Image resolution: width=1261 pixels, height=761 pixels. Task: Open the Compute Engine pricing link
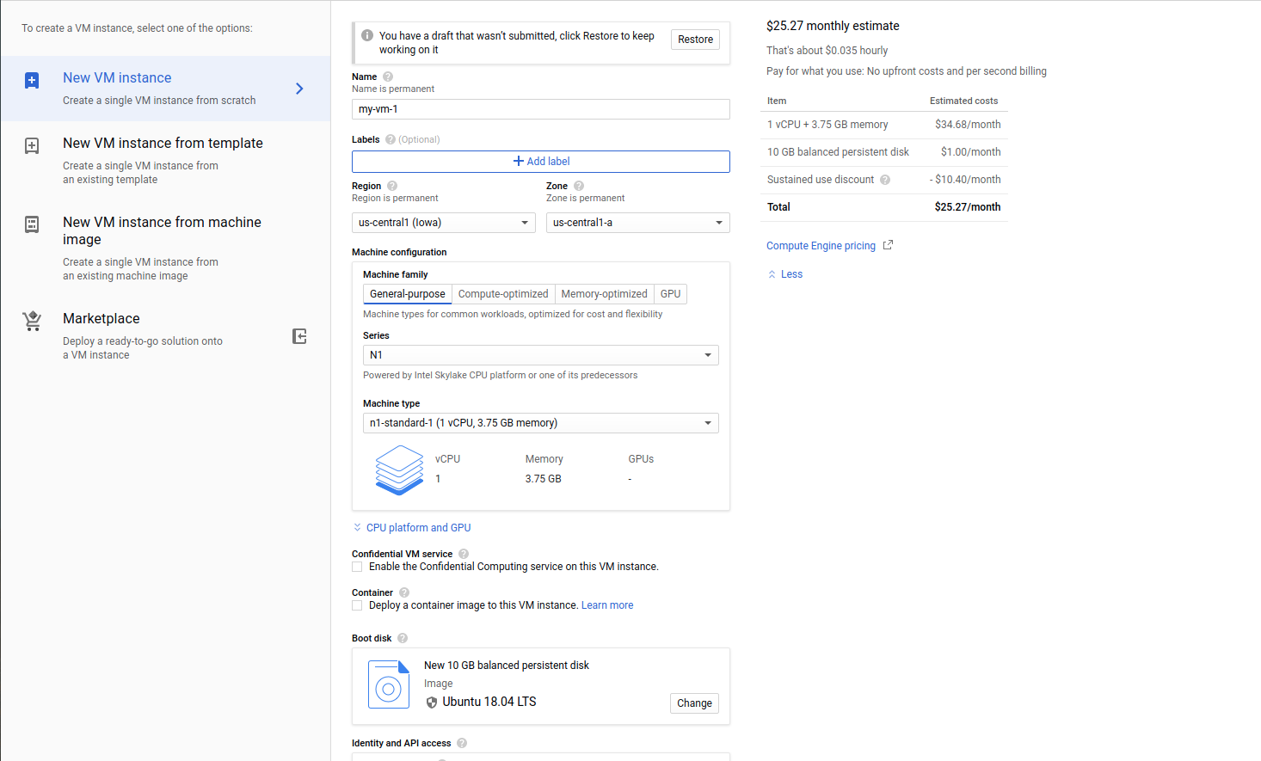(x=821, y=245)
